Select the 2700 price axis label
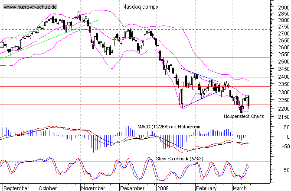The height and width of the screenshot is (191, 291). tap(282, 34)
